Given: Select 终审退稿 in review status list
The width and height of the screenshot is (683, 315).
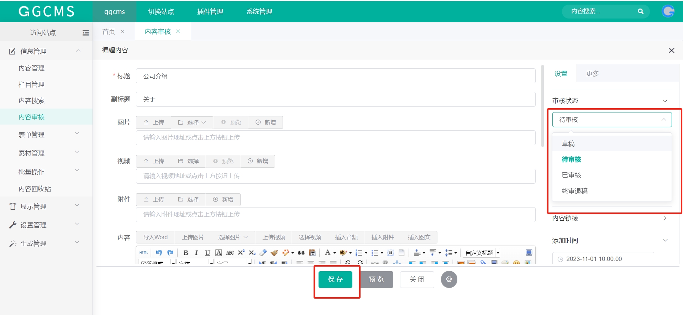Looking at the screenshot, I should 574,191.
